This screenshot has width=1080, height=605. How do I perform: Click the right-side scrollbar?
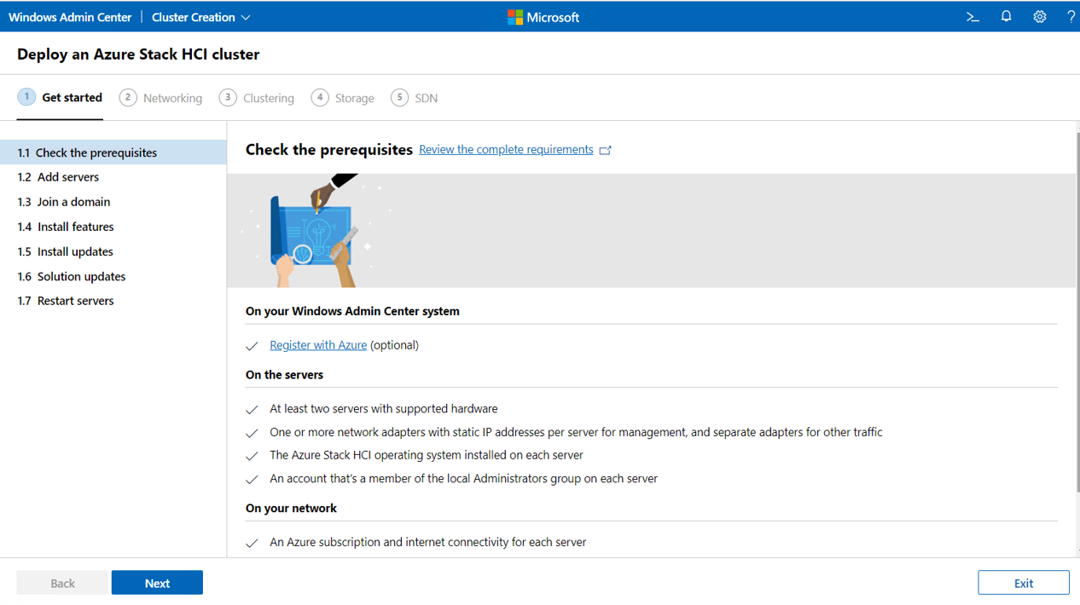[x=1076, y=256]
